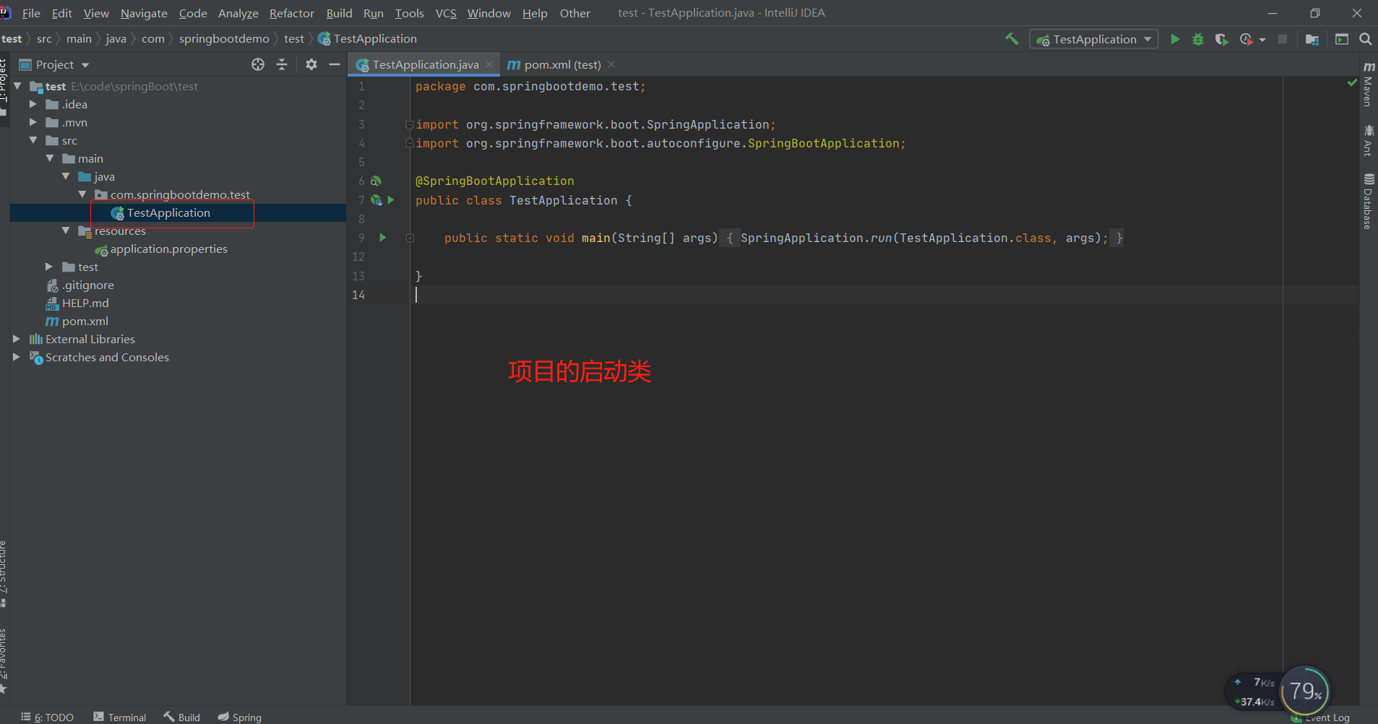Open the run configuration dropdown TestApplication

click(x=1093, y=39)
